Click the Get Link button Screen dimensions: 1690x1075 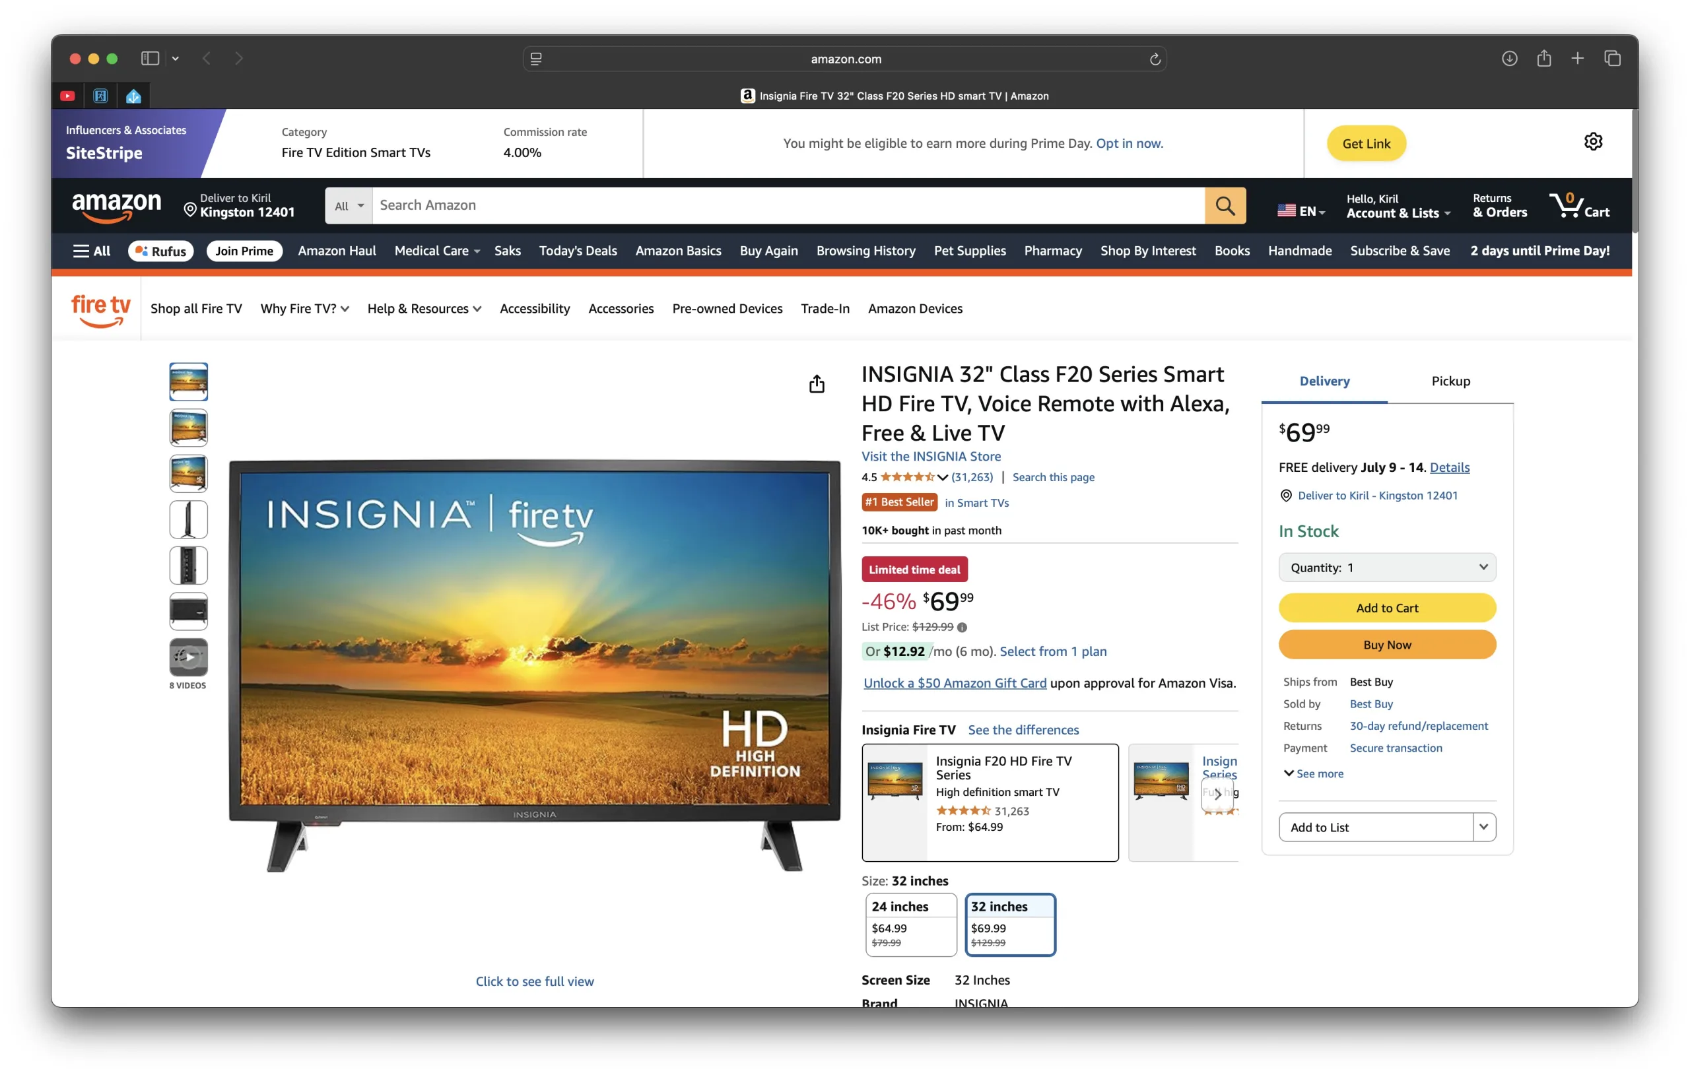click(x=1365, y=143)
